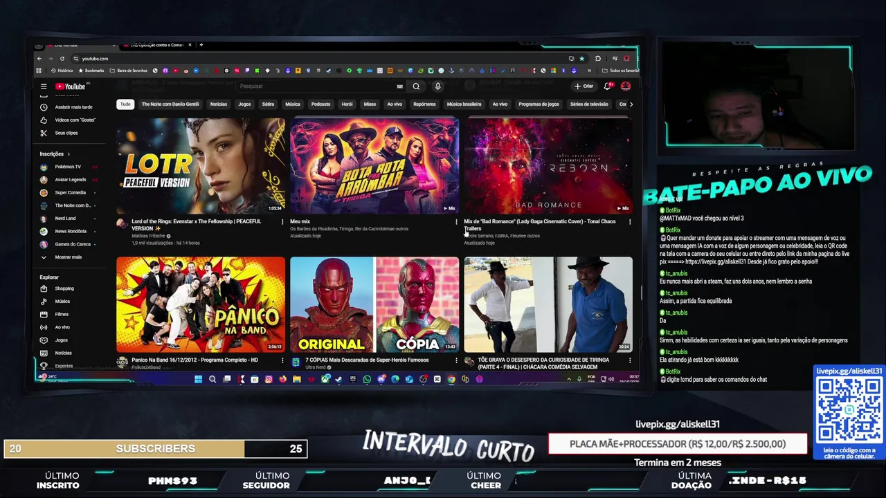This screenshot has width=886, height=498.
Task: Click the YouTube logo home link
Action: 70,86
